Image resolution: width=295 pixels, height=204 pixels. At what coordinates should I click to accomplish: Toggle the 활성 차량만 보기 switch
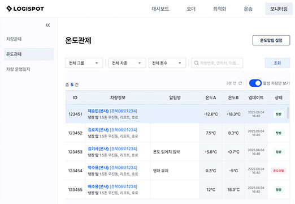coord(255,83)
